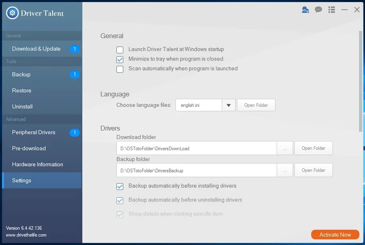
Task: Click the Drivers section heading
Action: click(110, 128)
